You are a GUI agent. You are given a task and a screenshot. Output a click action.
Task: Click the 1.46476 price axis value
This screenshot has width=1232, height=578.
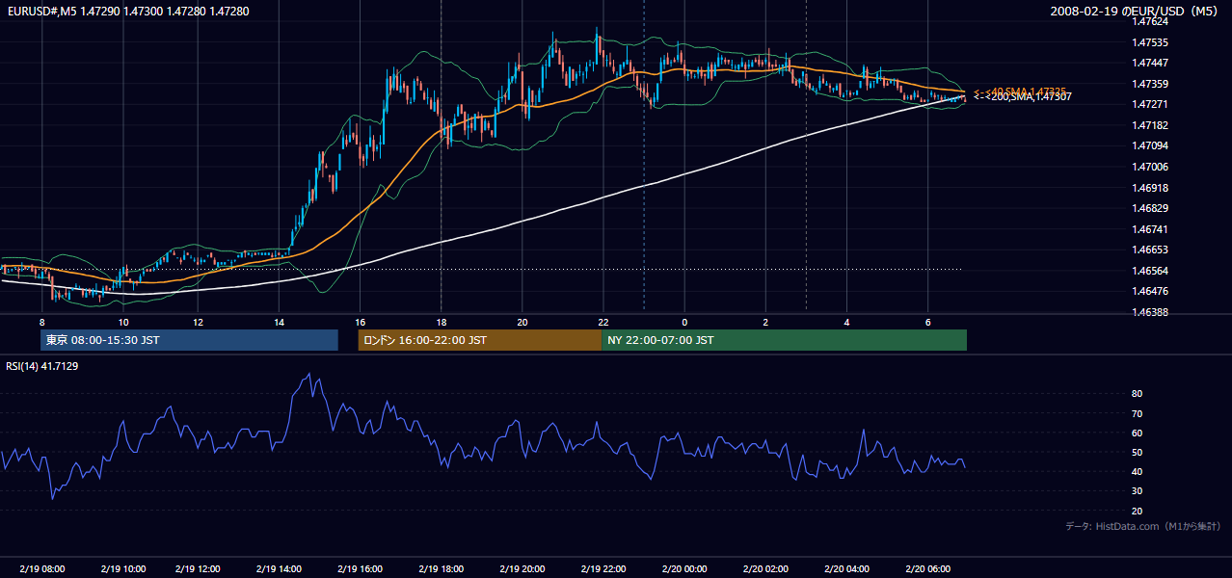[x=1150, y=291]
